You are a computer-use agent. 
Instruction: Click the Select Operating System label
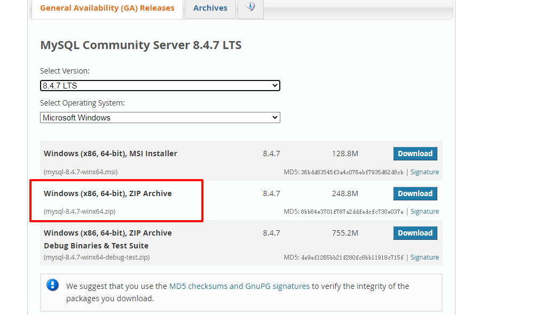click(x=82, y=103)
